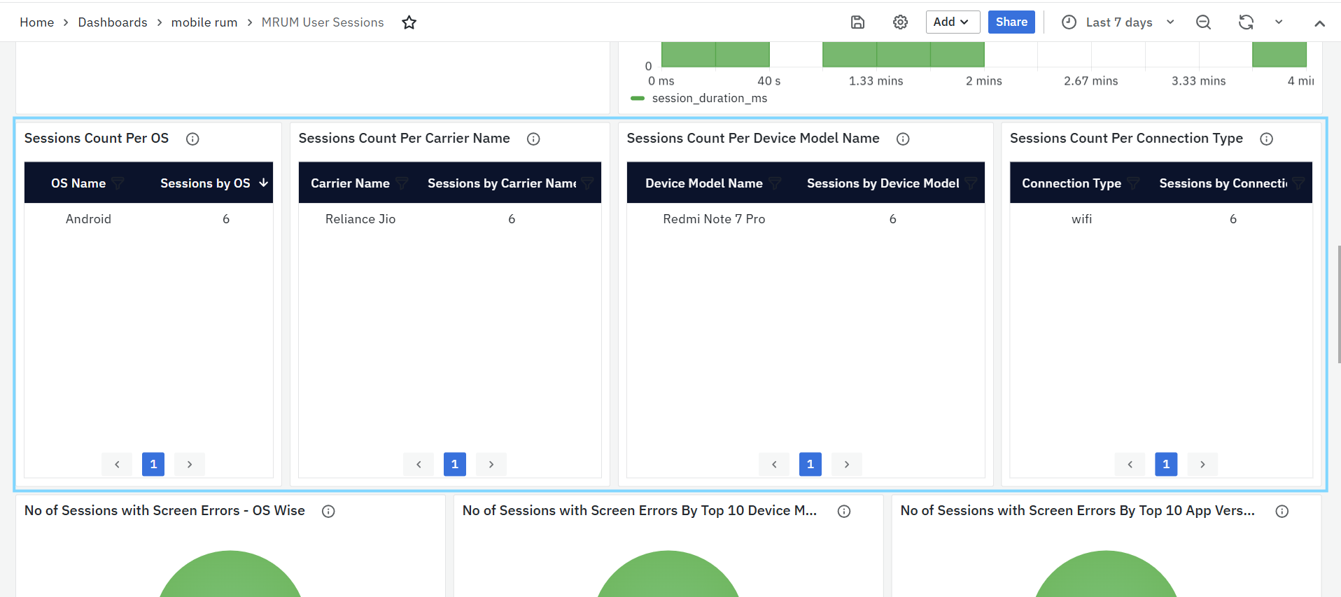
Task: Click the Share button
Action: pyautogui.click(x=1011, y=22)
